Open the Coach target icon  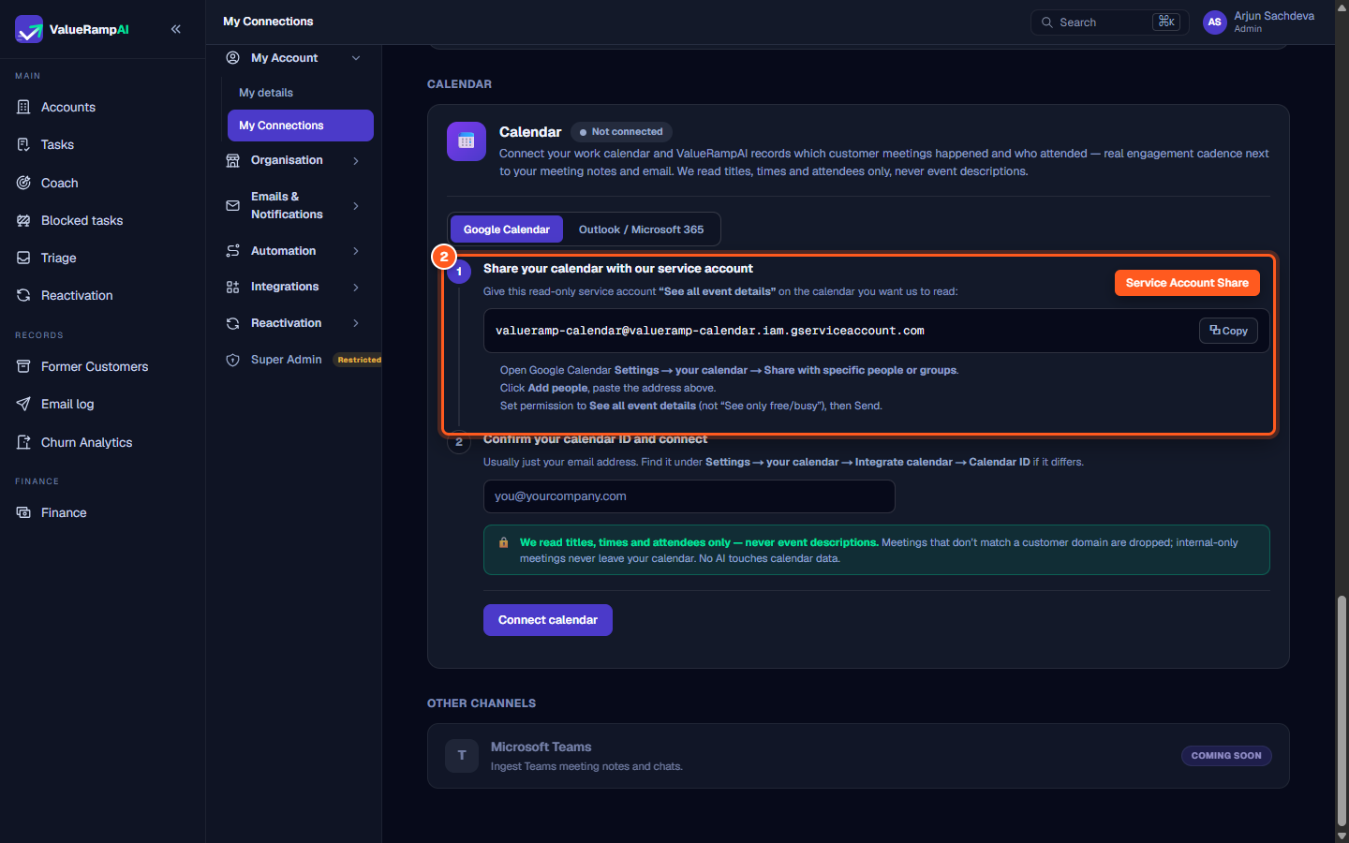23,183
